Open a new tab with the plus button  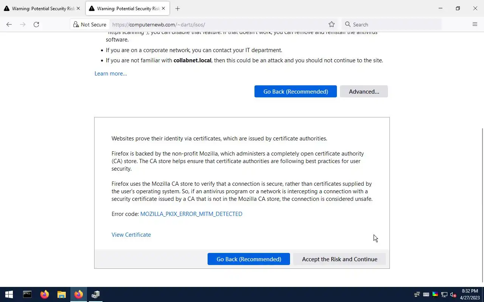pyautogui.click(x=178, y=8)
